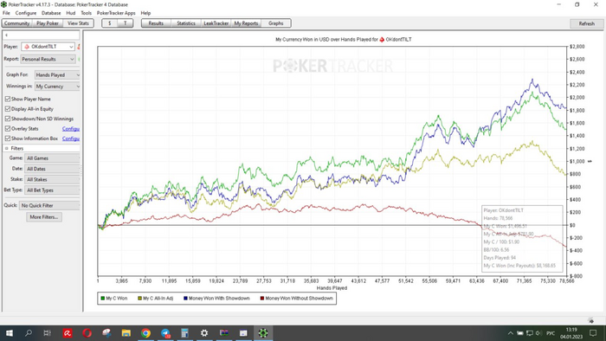606x341 pixels.
Task: Click the yellow My C All-In Adj legend swatch
Action: (140, 298)
